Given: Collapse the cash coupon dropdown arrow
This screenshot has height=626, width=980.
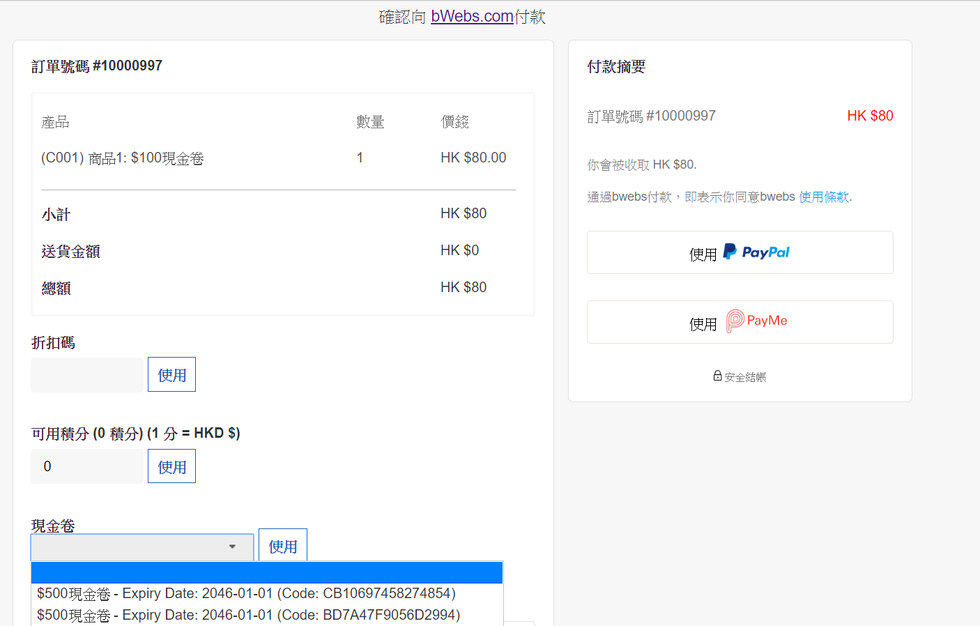Looking at the screenshot, I should coord(232,547).
